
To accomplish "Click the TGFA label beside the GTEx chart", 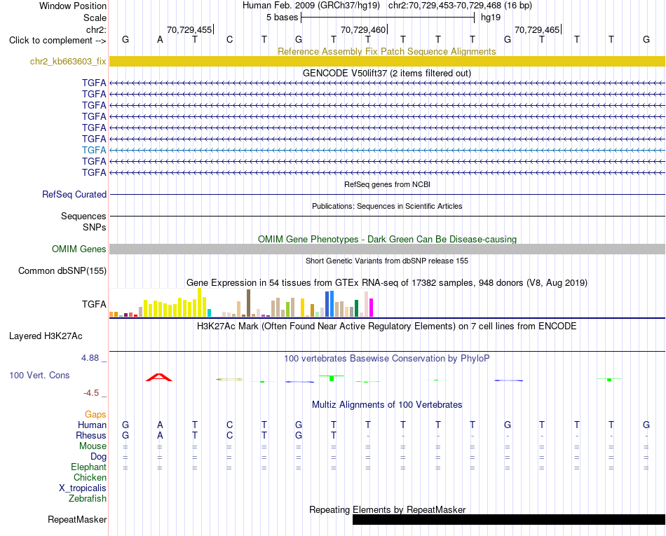I will (94, 304).
